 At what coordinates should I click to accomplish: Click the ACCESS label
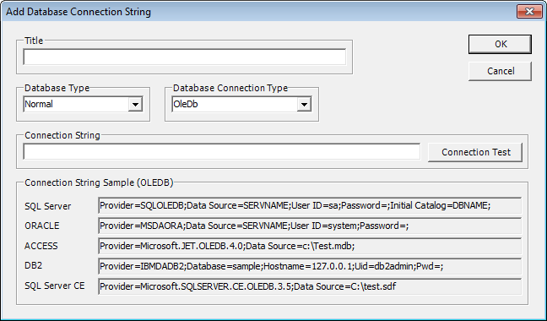[41, 246]
